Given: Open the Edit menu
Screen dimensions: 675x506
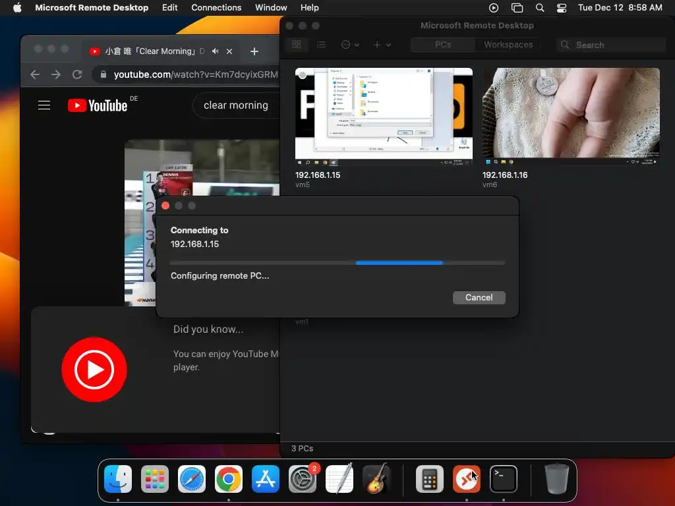Looking at the screenshot, I should [x=169, y=8].
